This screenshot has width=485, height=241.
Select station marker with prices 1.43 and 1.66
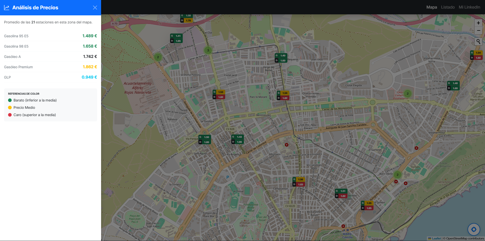coord(237,139)
